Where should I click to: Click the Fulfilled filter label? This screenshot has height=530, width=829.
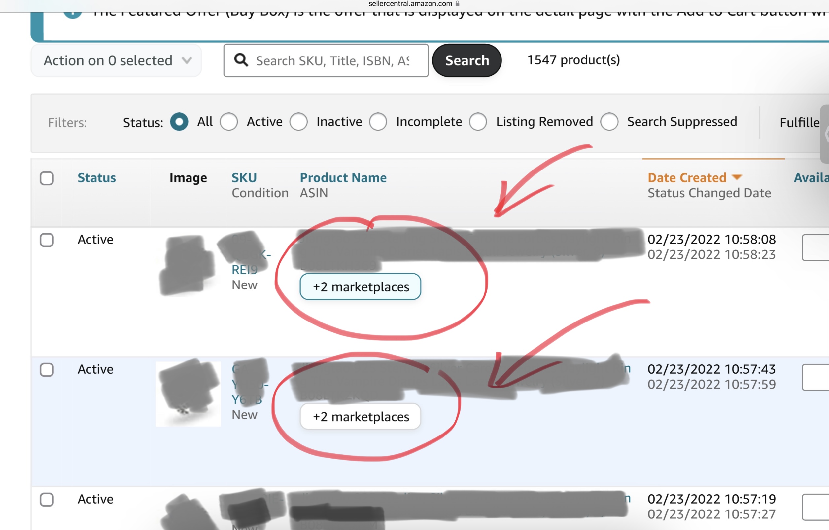click(x=799, y=123)
